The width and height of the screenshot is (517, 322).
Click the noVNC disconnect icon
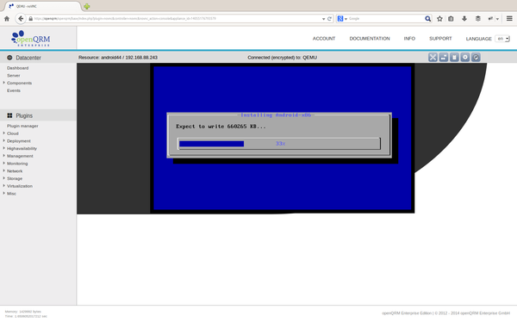click(x=476, y=58)
